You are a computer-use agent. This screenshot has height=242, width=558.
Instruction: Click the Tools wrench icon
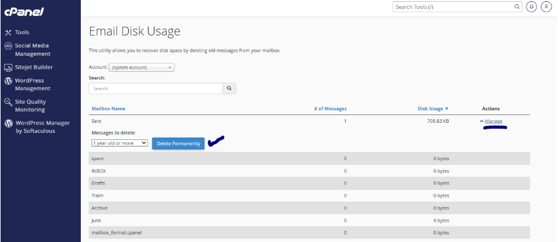(x=8, y=33)
